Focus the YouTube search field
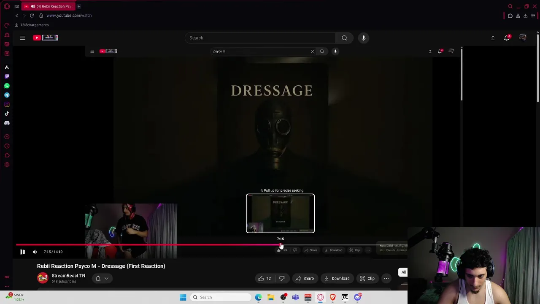Screen dimensions: 540x304 pyautogui.click(x=260, y=38)
